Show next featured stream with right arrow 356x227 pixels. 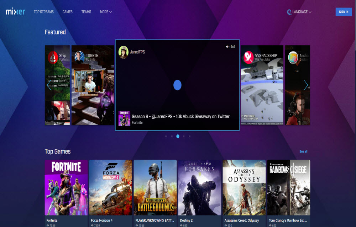coord(306,85)
